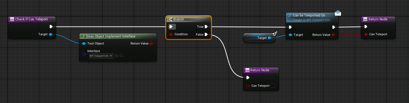The width and height of the screenshot is (409, 103).
Task: Click the Branch Condition pin
Action: pos(171,34)
